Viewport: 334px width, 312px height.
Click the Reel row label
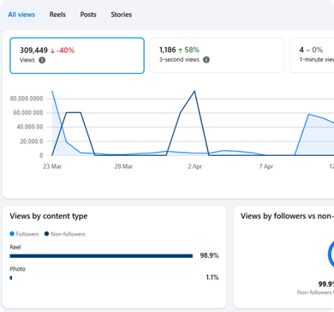pyautogui.click(x=15, y=247)
